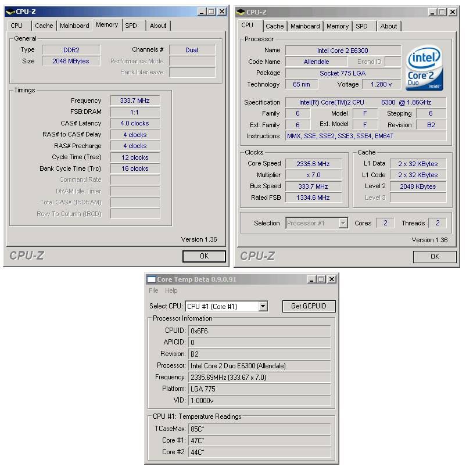The width and height of the screenshot is (466, 467).
Task: Click the Cores count value field
Action: click(x=385, y=223)
